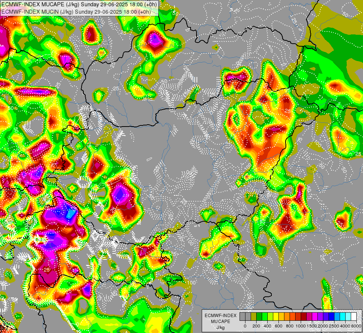Select the olive legend swatch

pyautogui.click(x=254, y=316)
